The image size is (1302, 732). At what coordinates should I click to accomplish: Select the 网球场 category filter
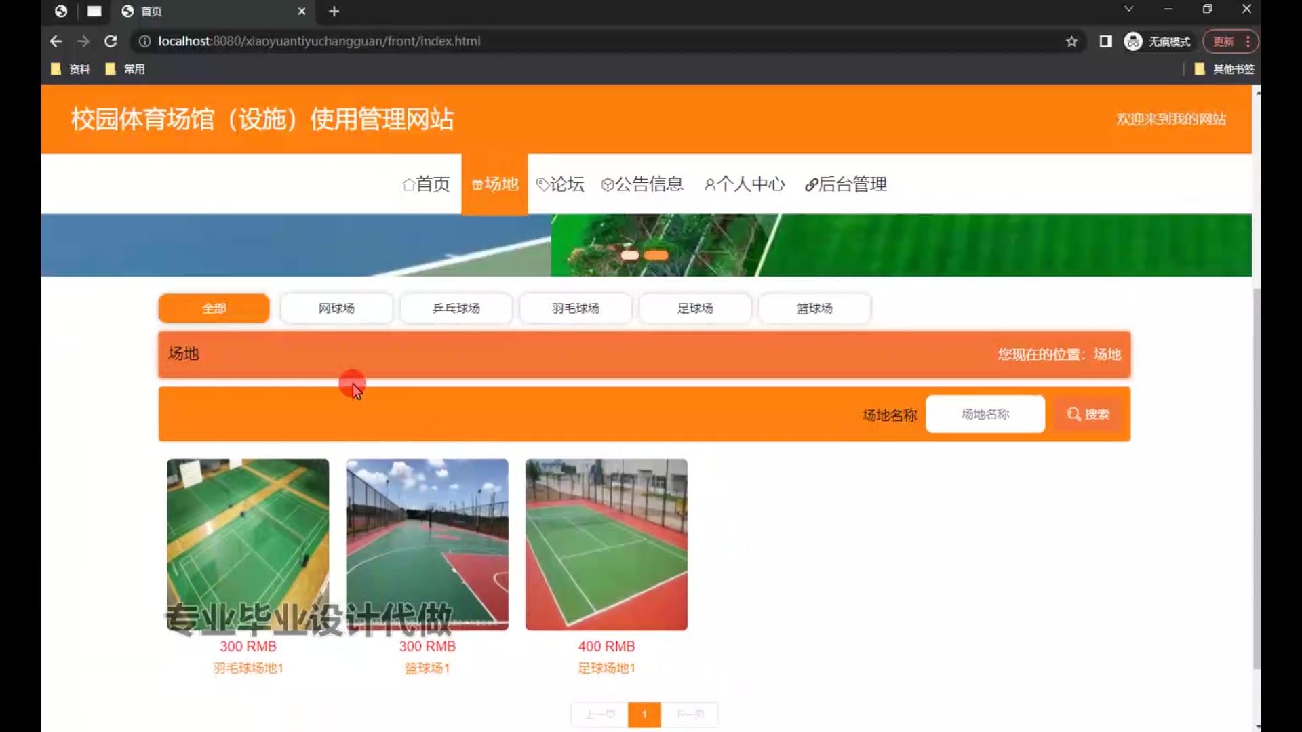[x=336, y=308]
